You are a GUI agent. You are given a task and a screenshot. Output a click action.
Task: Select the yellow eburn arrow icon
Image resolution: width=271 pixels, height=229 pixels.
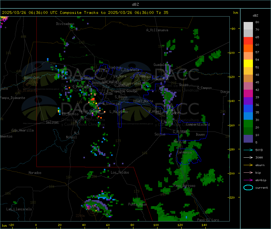(x=248, y=165)
